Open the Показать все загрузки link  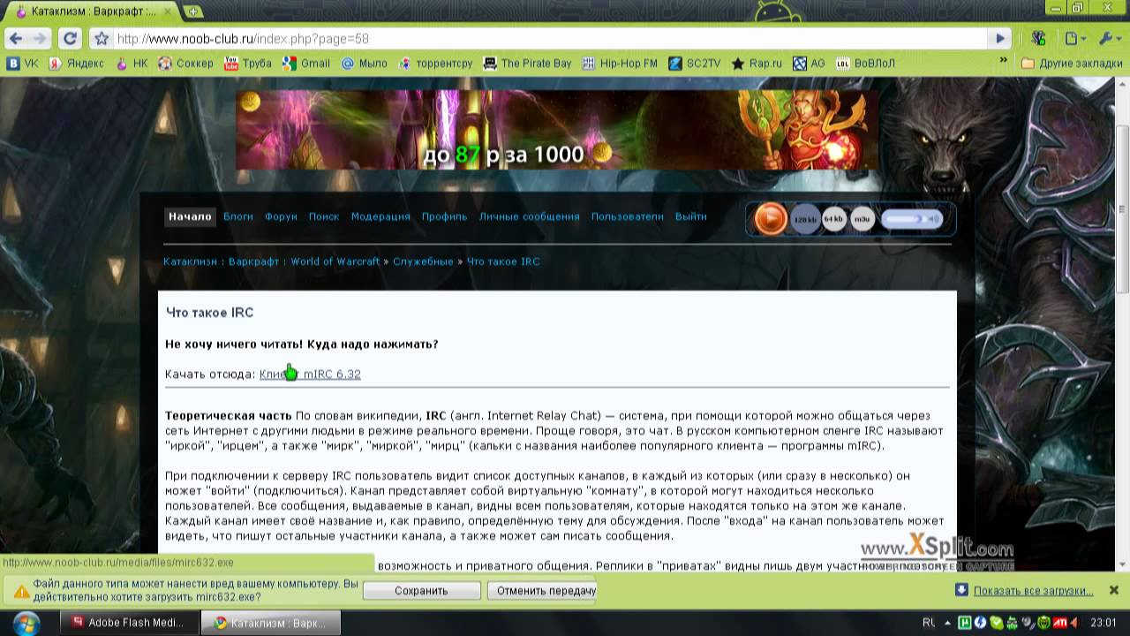1033,591
